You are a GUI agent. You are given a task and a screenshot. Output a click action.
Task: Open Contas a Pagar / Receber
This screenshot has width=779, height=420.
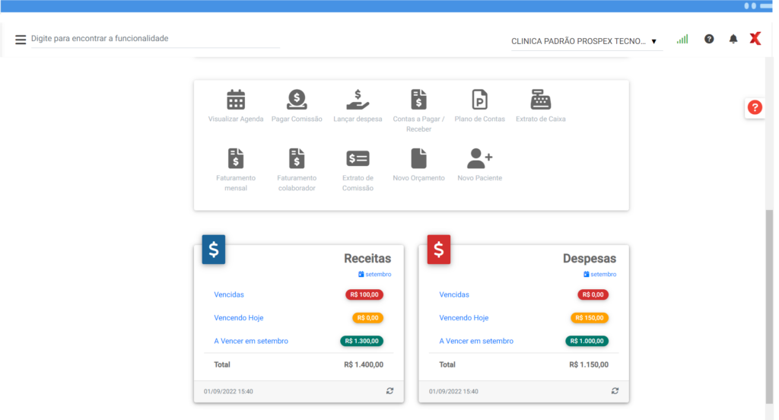pos(418,100)
